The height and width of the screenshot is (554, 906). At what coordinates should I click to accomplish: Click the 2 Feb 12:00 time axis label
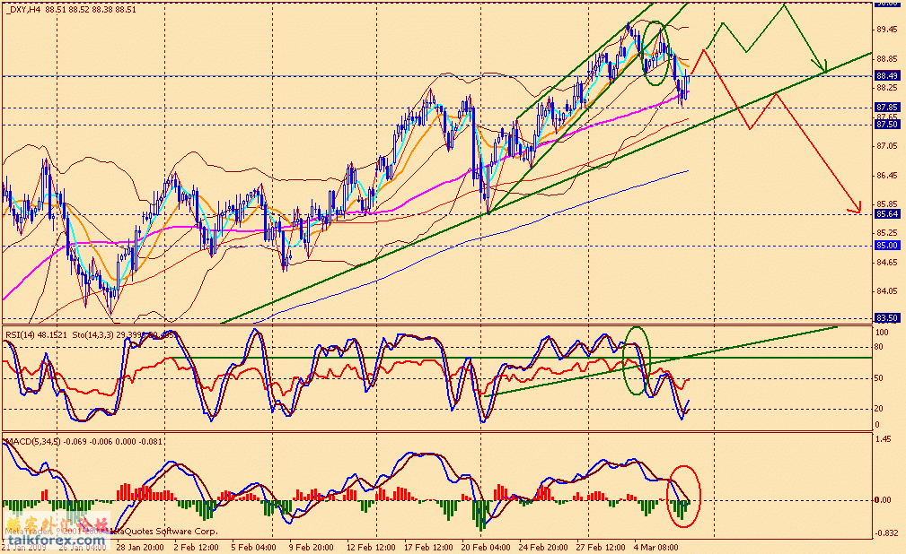(196, 547)
